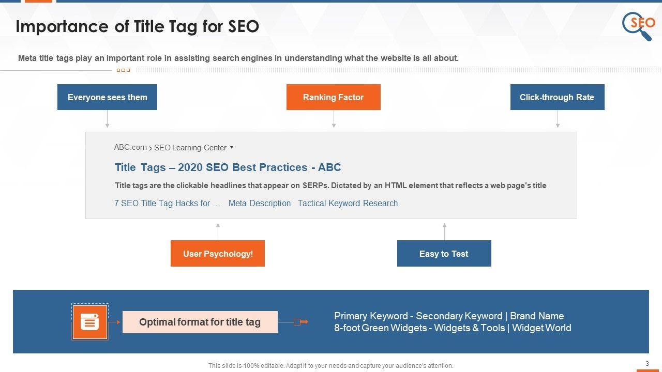Click the Easy to Test box
The image size is (662, 372).
click(x=444, y=254)
